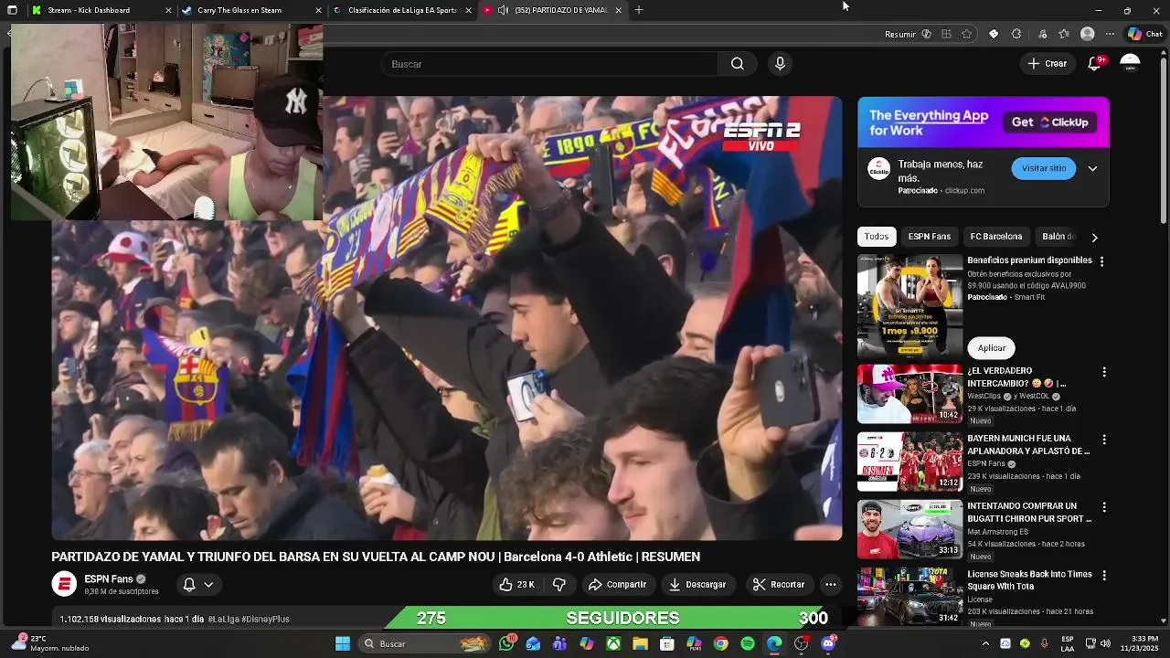Click the Windows taskbar Buscar box
Screen dimensions: 1170x658
pos(426,644)
